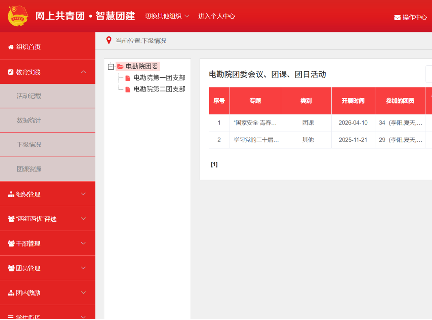Click the file icon for 电勘院第二团支部
The width and height of the screenshot is (432, 320).
point(128,89)
